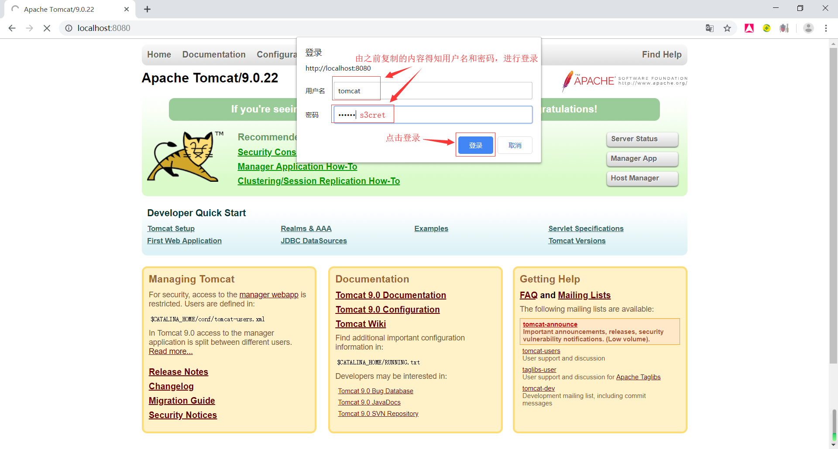Click the translate page icon
The height and width of the screenshot is (449, 838).
point(710,28)
